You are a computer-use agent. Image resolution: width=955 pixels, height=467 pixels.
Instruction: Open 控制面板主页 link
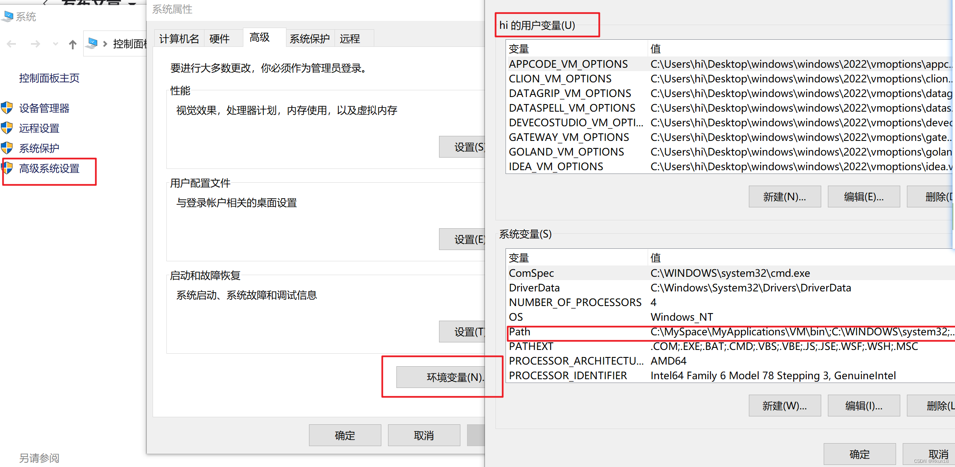49,78
